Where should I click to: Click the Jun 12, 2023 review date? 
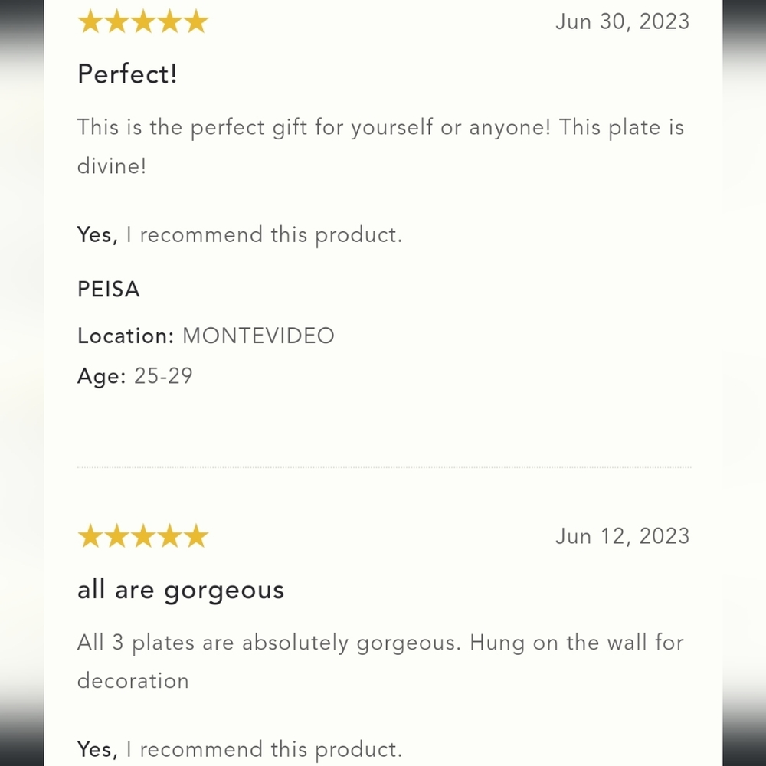[x=622, y=536]
